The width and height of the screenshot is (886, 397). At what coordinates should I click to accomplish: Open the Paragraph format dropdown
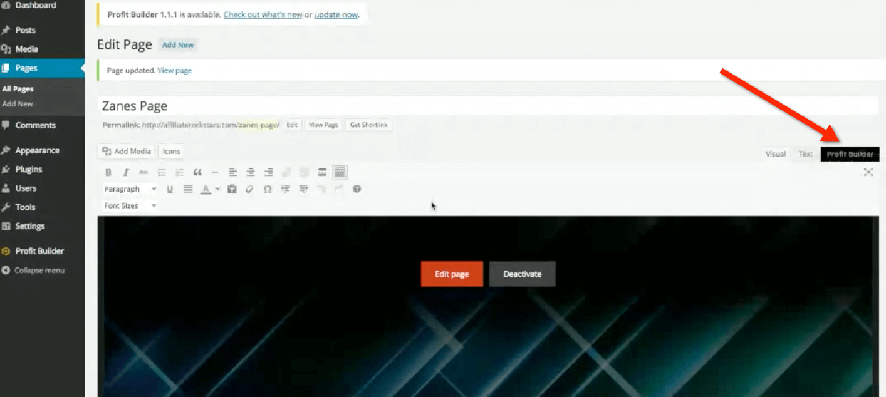tap(130, 189)
